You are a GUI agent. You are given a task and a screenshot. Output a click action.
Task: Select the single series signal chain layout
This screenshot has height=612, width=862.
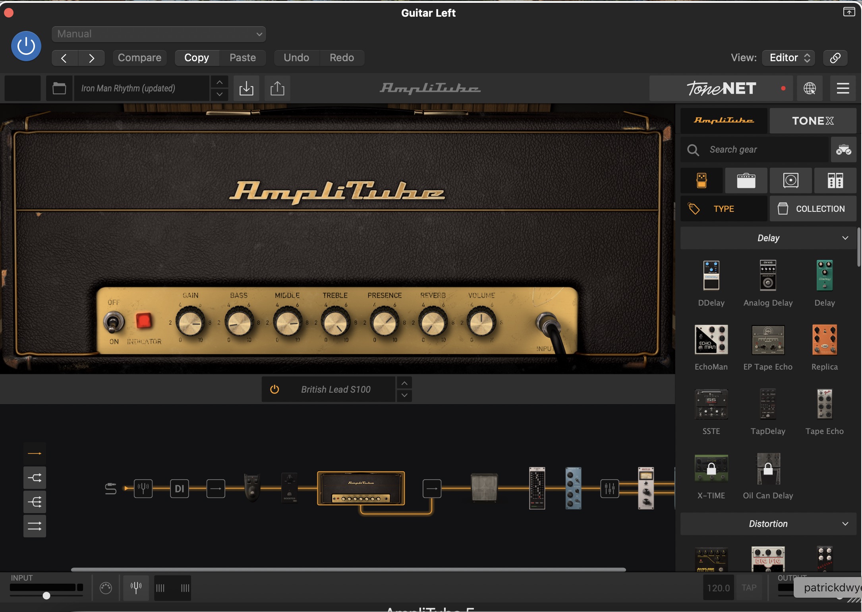(35, 453)
